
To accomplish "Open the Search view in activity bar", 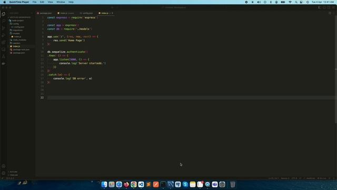I will [4, 21].
